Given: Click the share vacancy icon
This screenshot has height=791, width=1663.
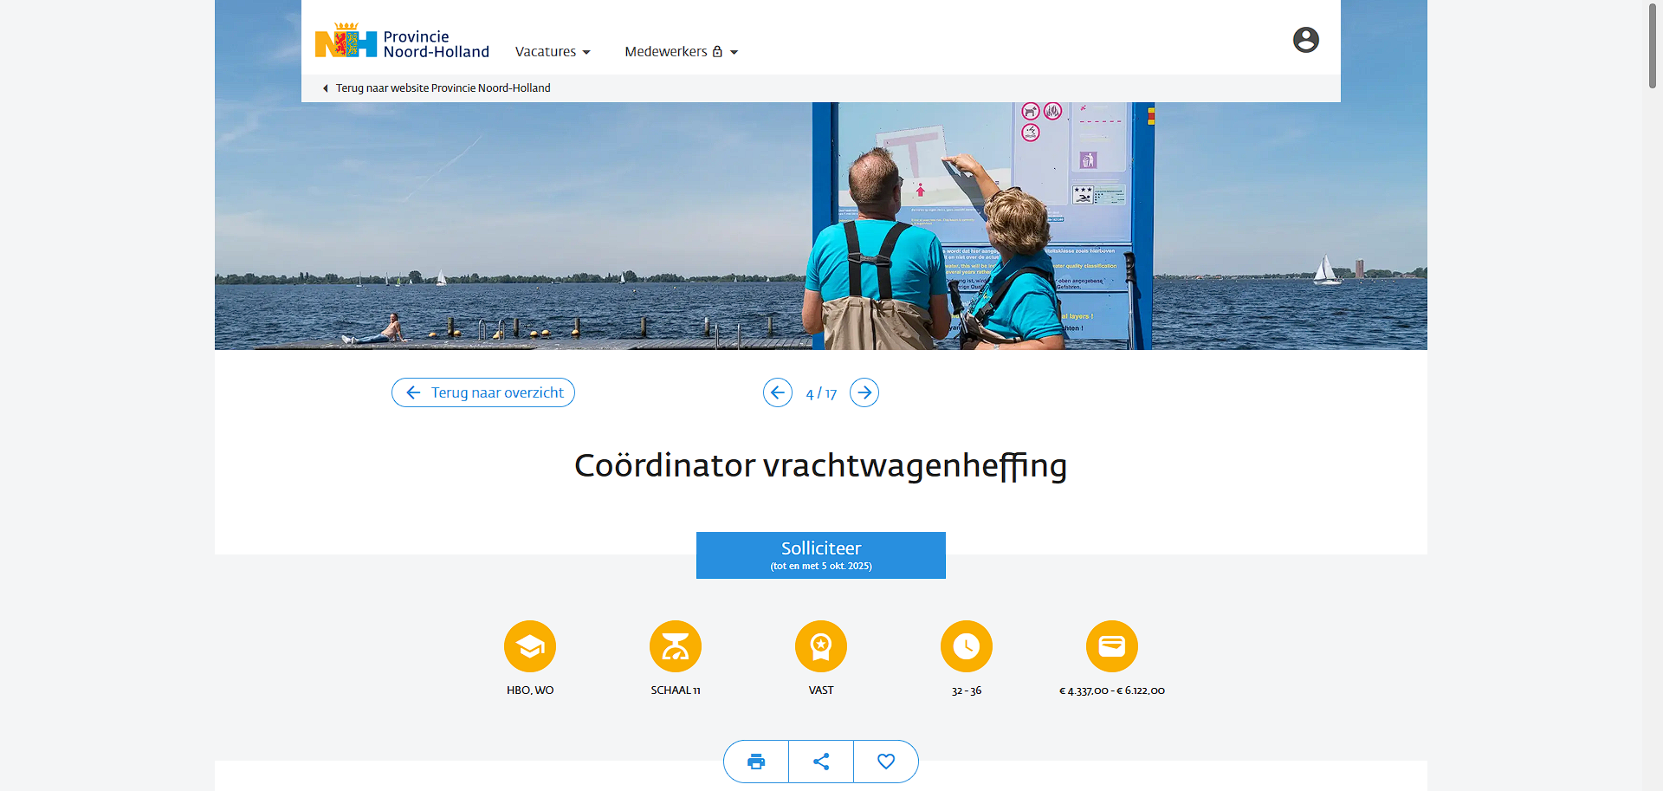Looking at the screenshot, I should click(x=821, y=762).
